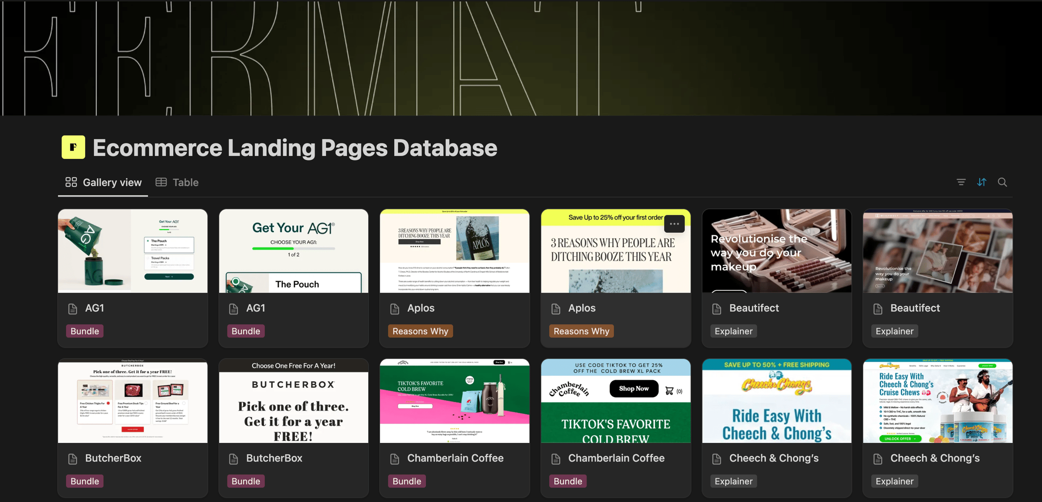Open Beautifect thumbnail with large makeup headline
Viewport: 1042px width, 502px height.
click(777, 251)
